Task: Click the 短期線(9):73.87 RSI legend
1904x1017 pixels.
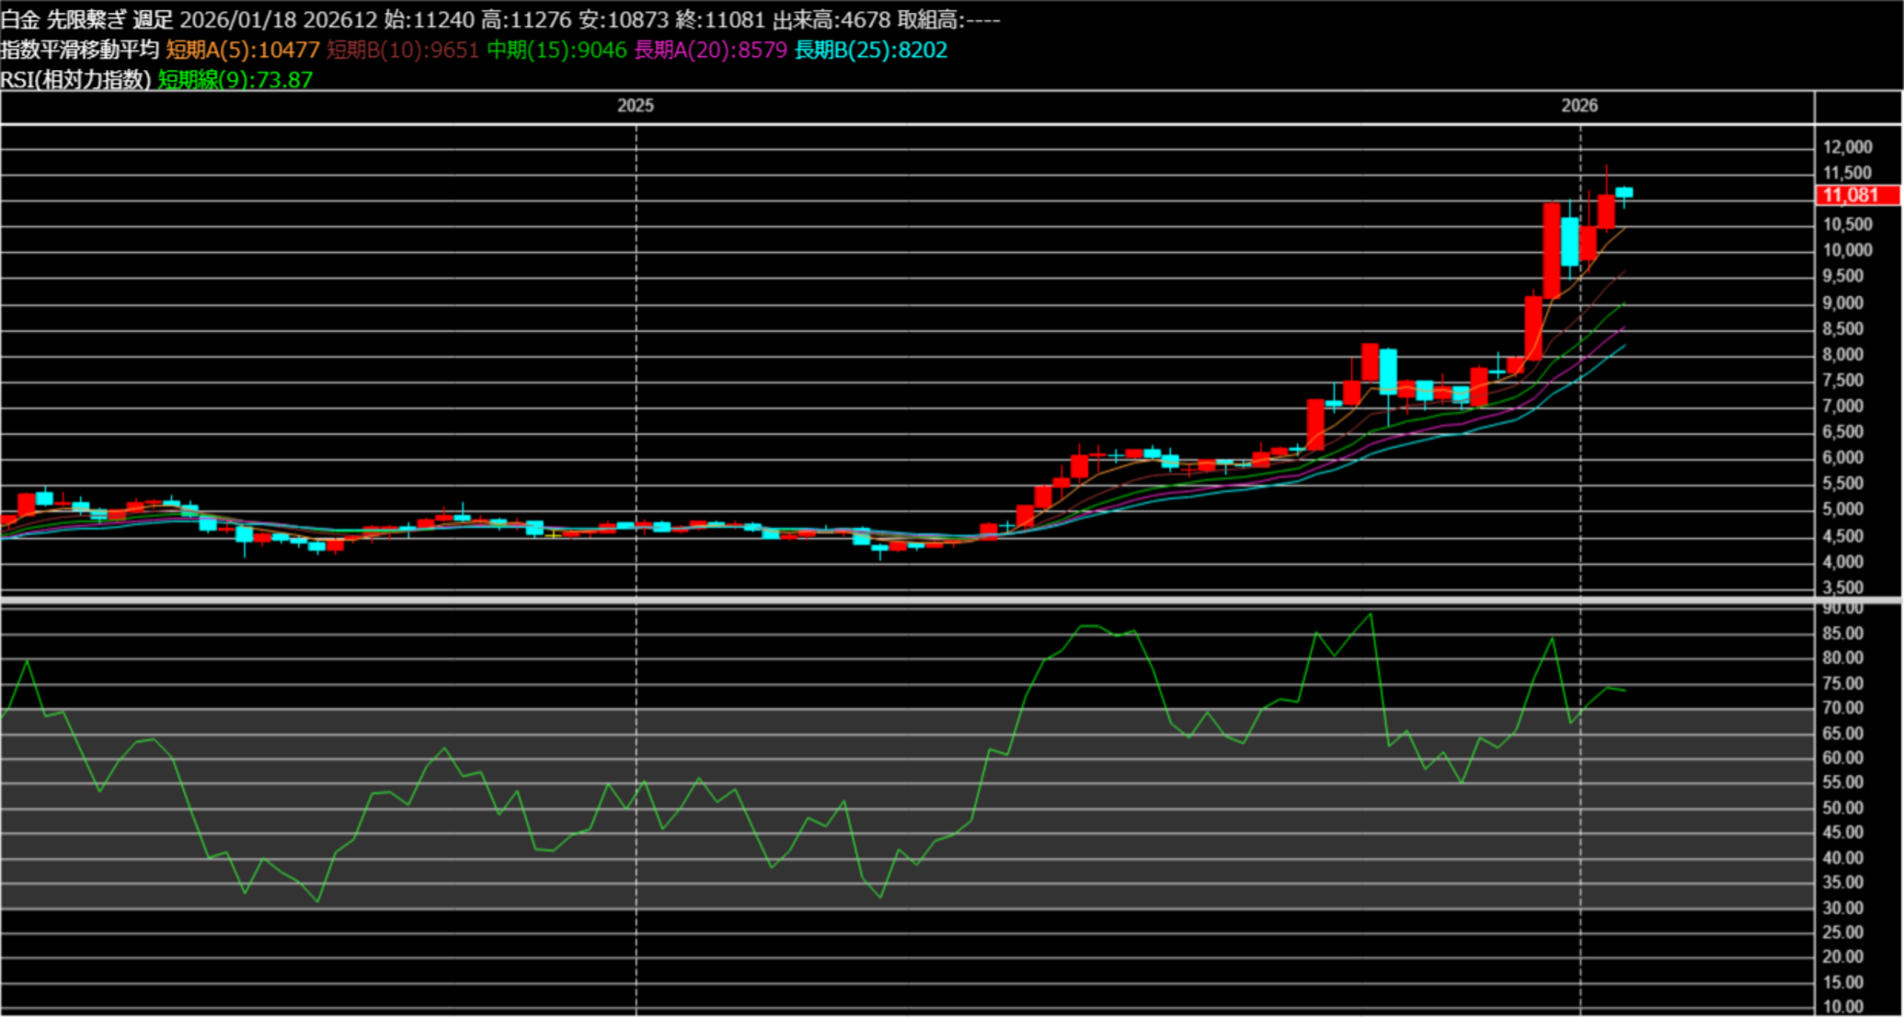Action: pyautogui.click(x=235, y=80)
